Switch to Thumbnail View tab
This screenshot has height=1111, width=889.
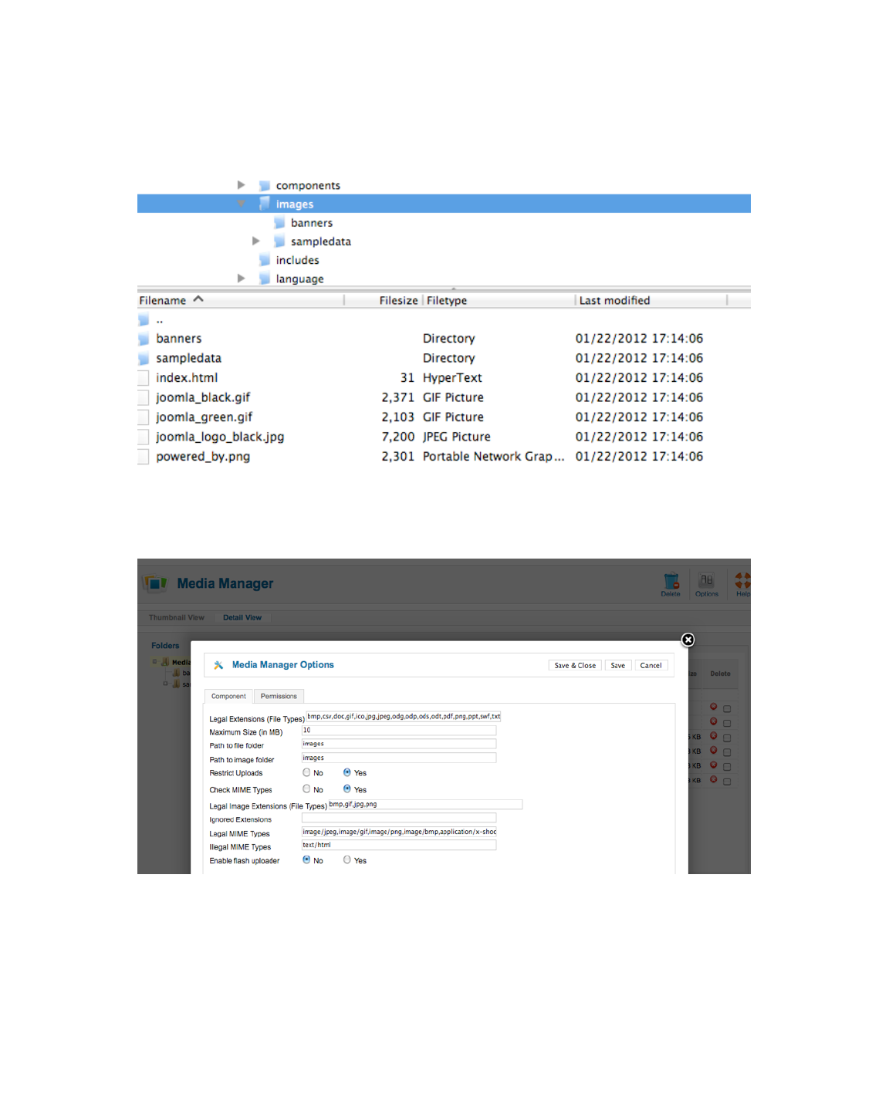tap(177, 617)
